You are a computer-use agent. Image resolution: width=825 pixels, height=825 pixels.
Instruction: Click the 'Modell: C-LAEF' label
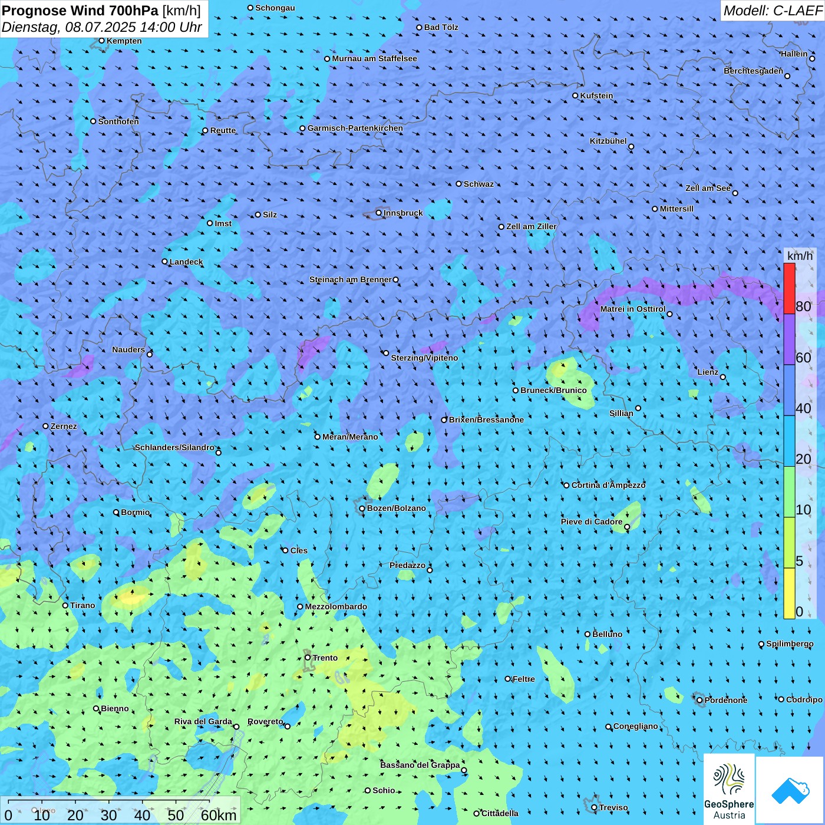point(773,11)
